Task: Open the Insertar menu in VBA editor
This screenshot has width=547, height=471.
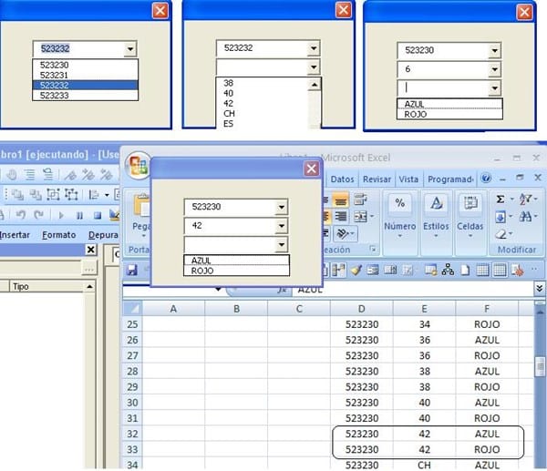Action: pos(15,235)
